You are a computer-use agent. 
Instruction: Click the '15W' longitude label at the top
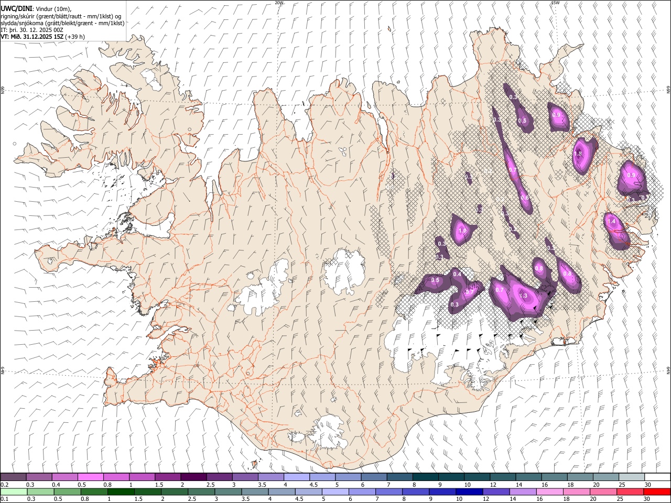point(555,3)
